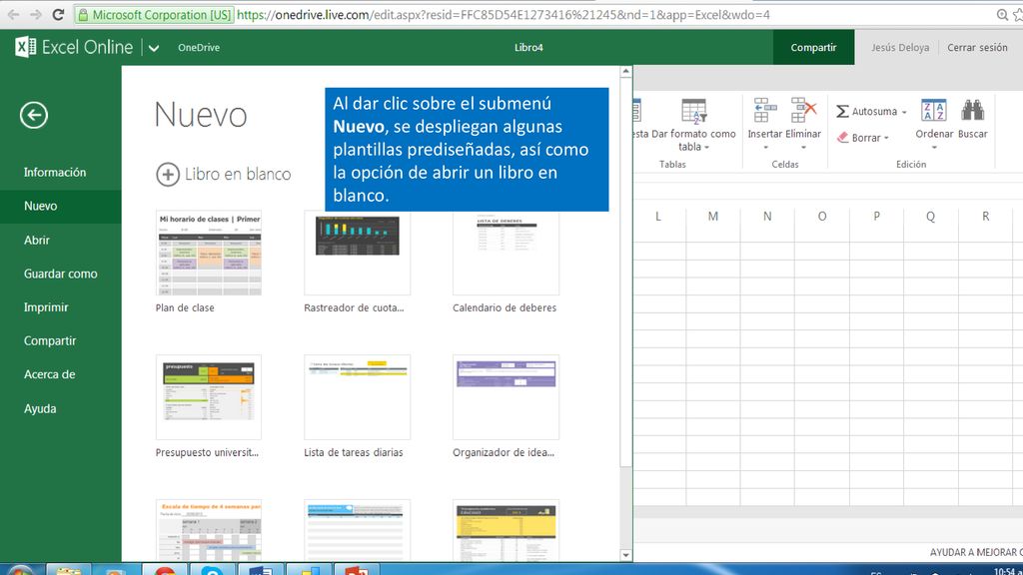
Task: Click the back arrow circle icon
Action: click(x=34, y=116)
